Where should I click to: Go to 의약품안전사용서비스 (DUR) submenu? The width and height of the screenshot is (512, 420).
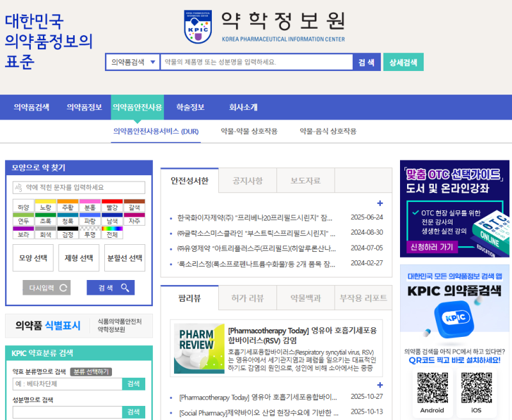[156, 132]
